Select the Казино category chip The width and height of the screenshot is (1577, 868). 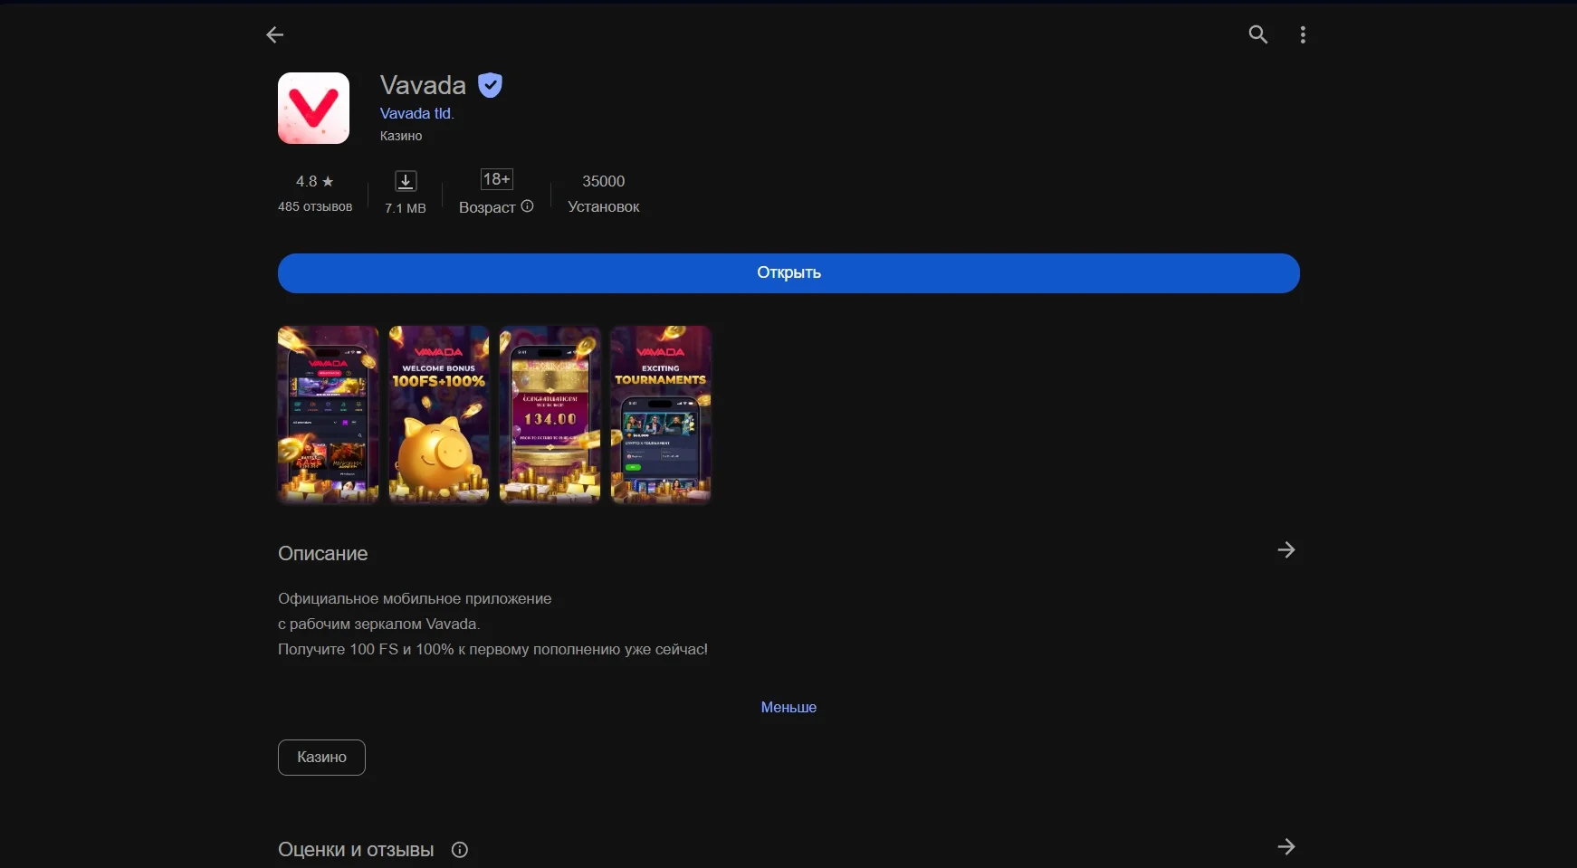point(321,758)
